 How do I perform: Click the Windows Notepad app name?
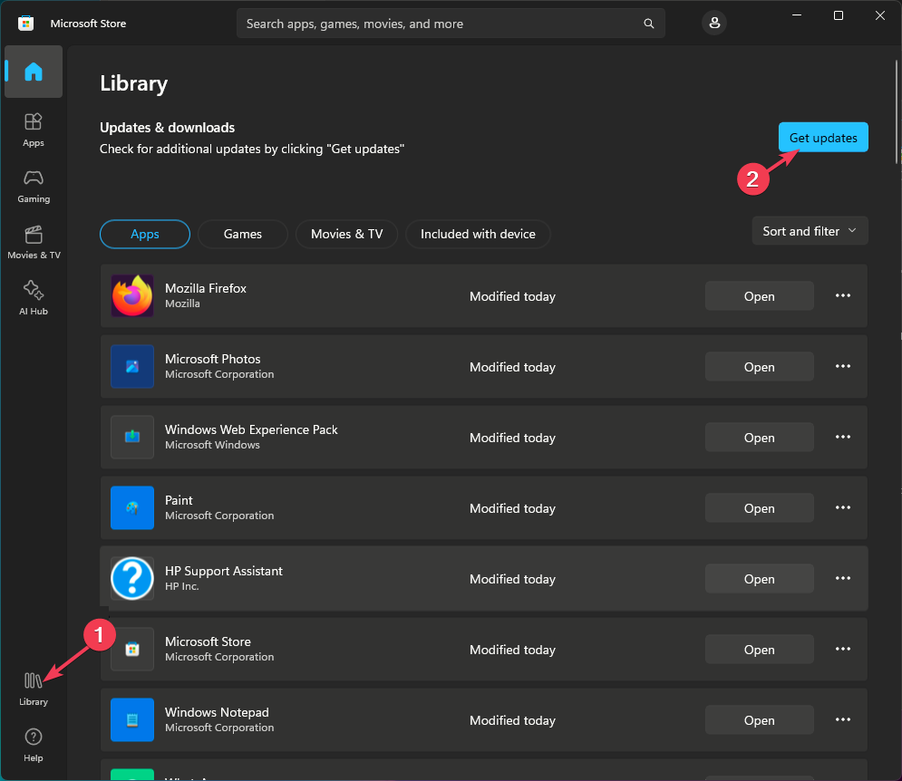[217, 712]
